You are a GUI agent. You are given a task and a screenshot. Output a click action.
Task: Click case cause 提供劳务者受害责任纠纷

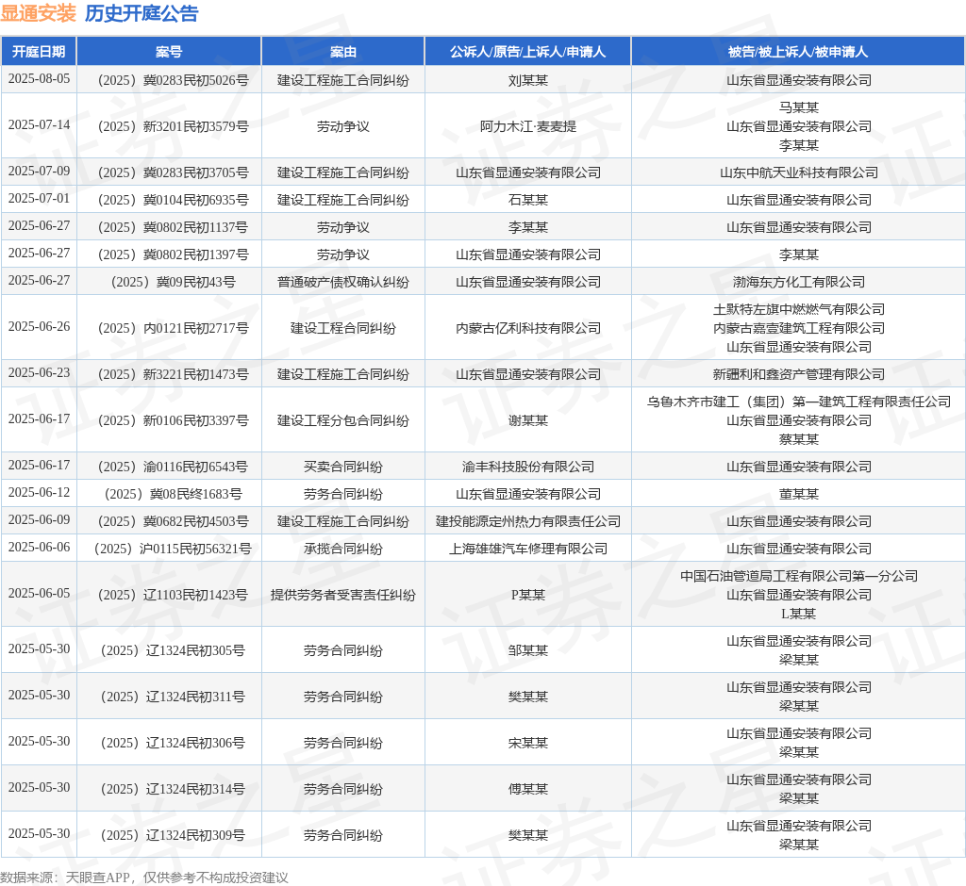pos(343,595)
